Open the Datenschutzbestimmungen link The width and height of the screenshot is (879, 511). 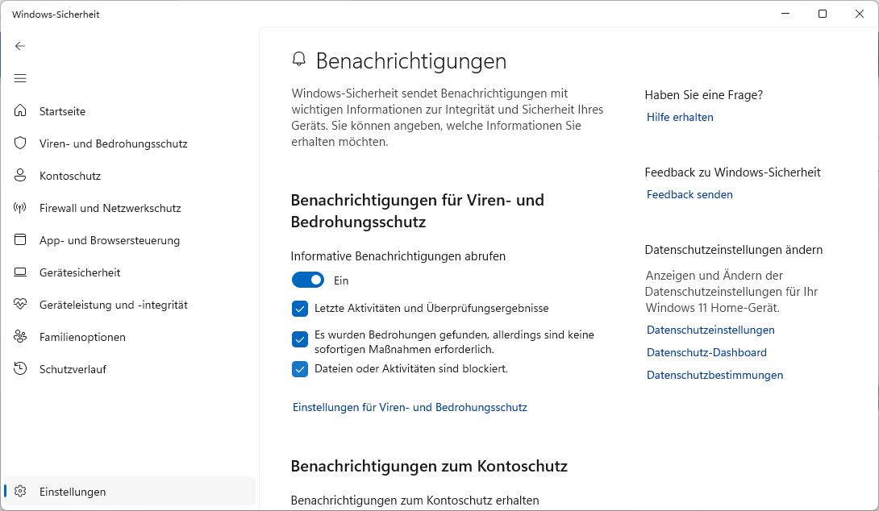714,375
